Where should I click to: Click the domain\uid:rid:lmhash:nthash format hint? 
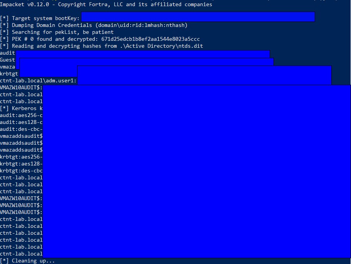pyautogui.click(x=141, y=25)
